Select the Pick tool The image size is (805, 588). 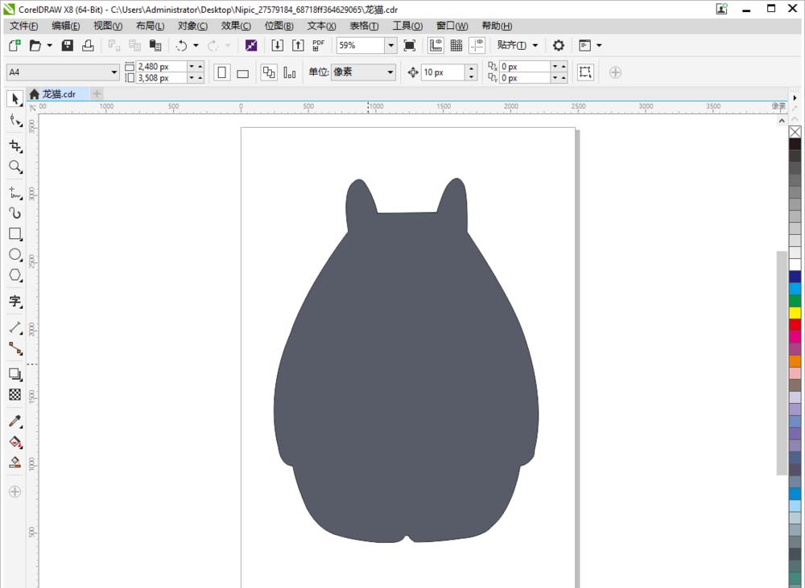coord(14,98)
